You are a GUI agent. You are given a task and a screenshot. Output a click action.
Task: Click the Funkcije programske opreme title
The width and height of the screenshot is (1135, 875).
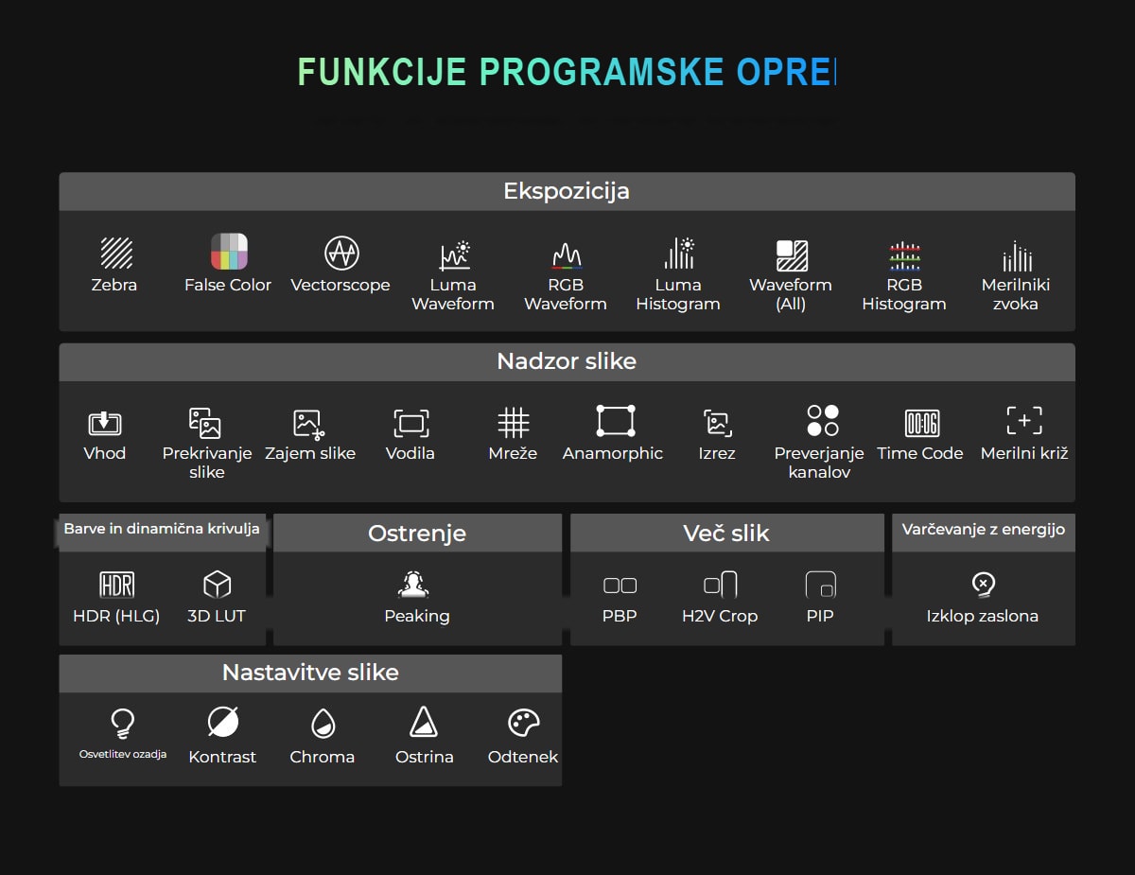567,72
